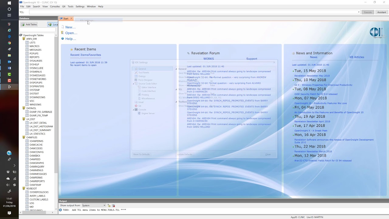Click the Open folder icon on Start page

(x=63, y=33)
